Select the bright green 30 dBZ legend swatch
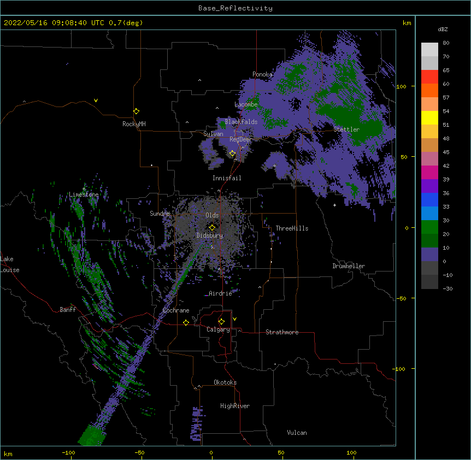 point(429,227)
